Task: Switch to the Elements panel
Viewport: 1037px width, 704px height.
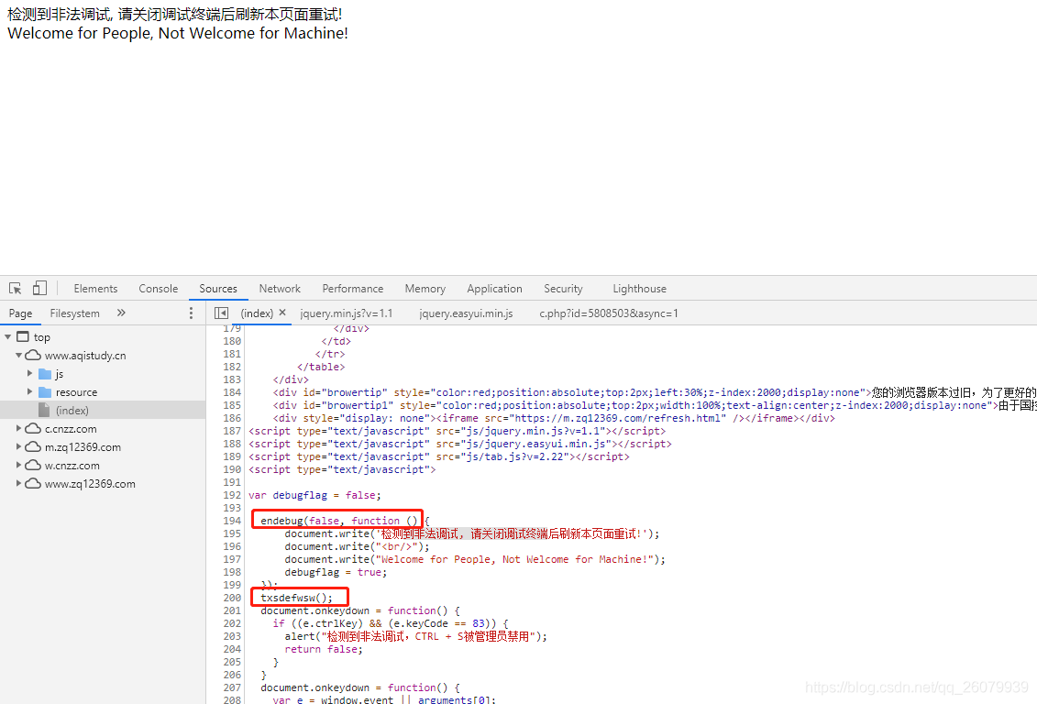Action: [x=95, y=289]
